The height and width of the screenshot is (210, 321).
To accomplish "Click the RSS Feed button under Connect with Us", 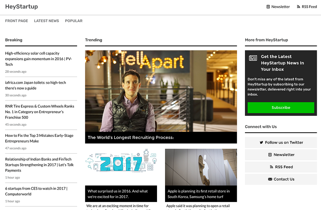I will [x=281, y=167].
